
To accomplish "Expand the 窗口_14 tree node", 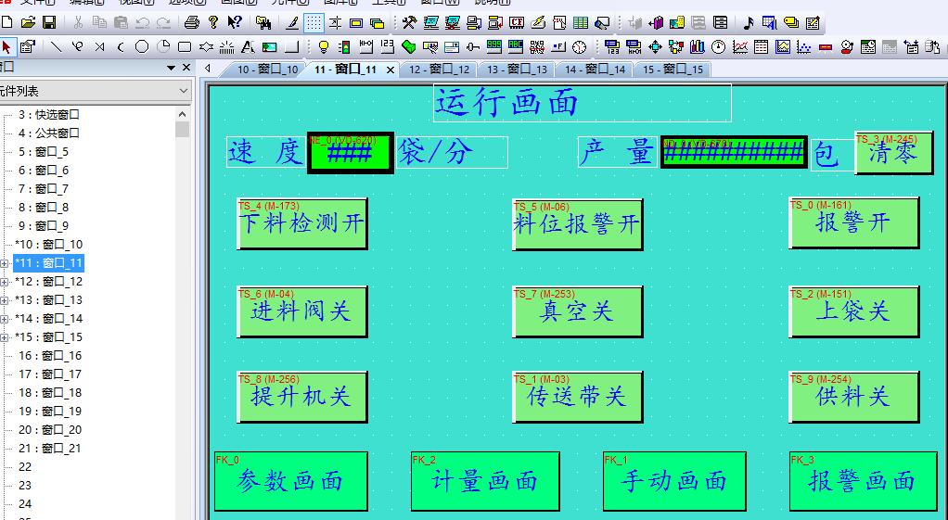I will (5, 319).
